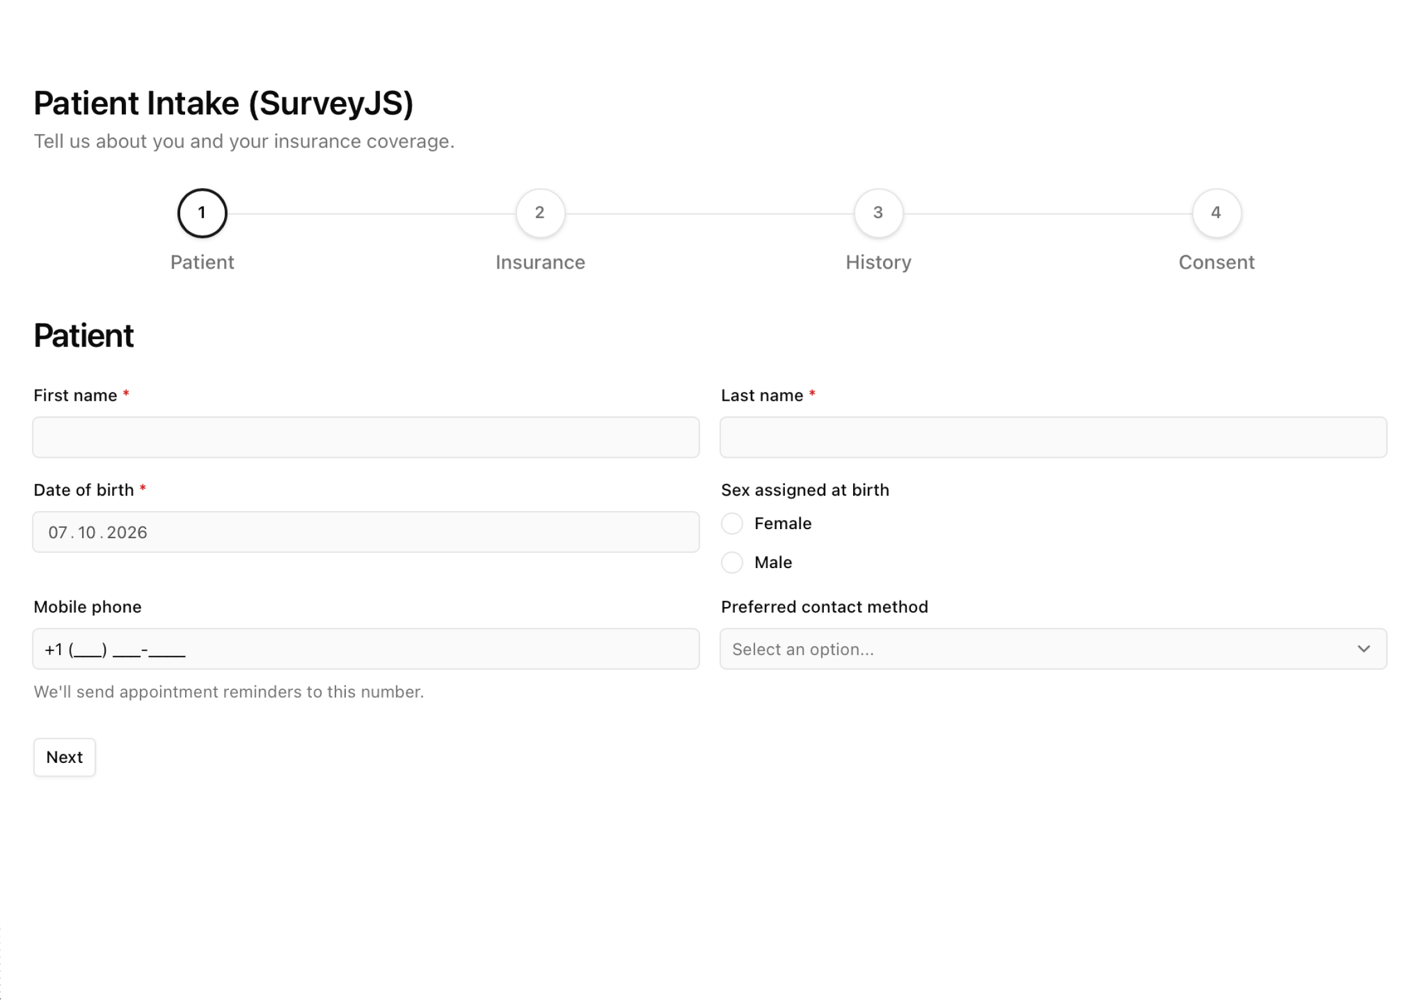
Task: Click the Patient section heading
Action: (84, 336)
